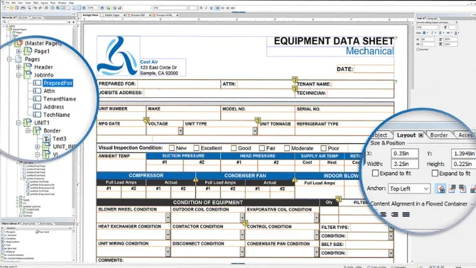This screenshot has width=476, height=268.
Task: Open the Anchor Top Left dropdown
Action: 409,189
